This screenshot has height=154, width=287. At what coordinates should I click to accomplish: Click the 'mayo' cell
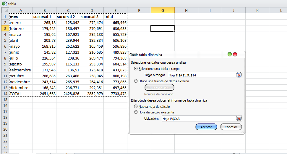pyautogui.click(x=21, y=46)
